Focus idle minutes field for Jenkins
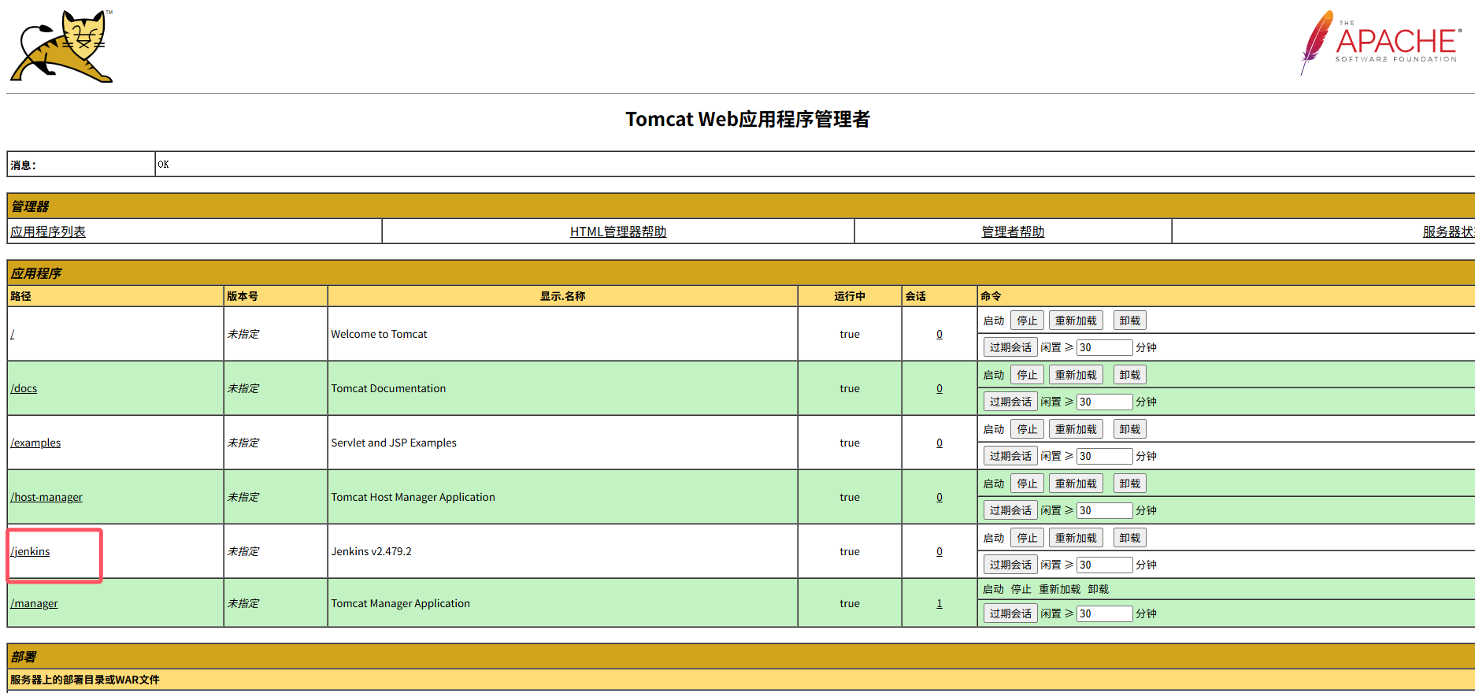1475x693 pixels. (1105, 565)
